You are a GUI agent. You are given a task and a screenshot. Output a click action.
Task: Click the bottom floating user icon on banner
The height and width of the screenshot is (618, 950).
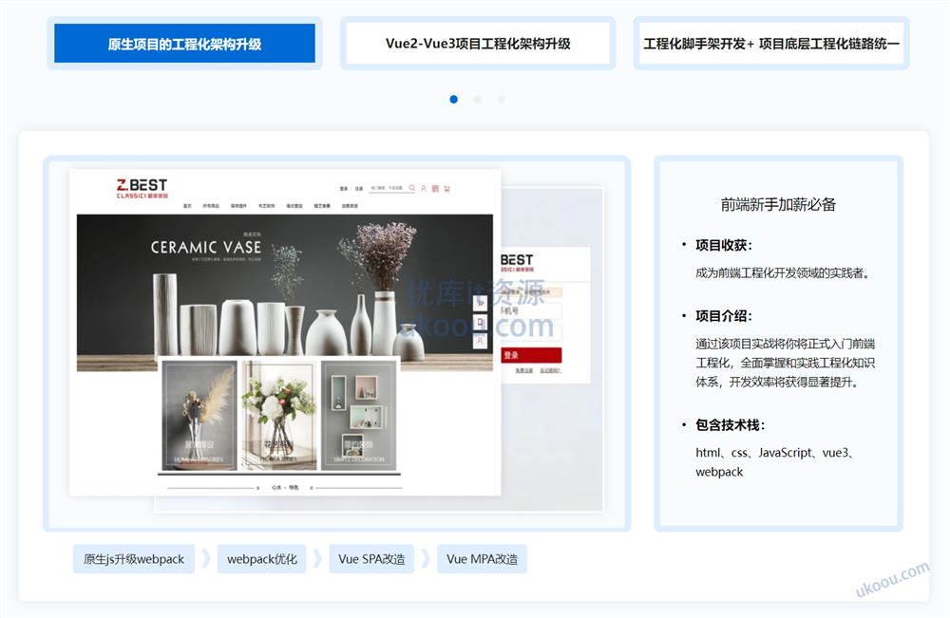tap(480, 341)
